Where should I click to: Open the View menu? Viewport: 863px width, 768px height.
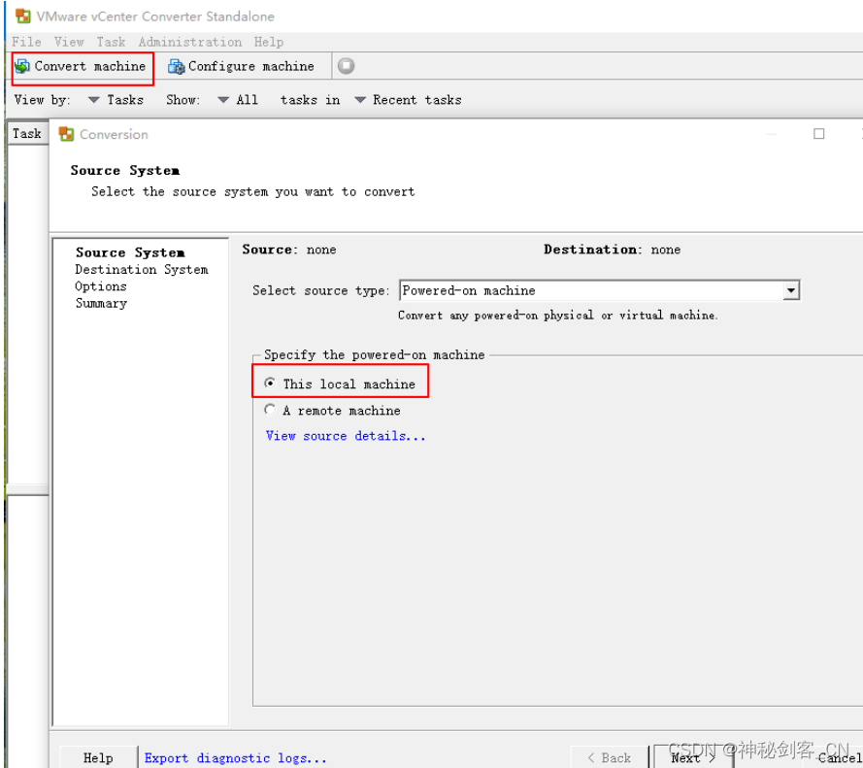coord(69,42)
